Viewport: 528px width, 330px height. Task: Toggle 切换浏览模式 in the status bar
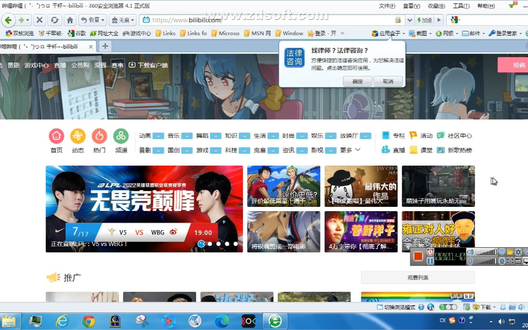(398, 307)
